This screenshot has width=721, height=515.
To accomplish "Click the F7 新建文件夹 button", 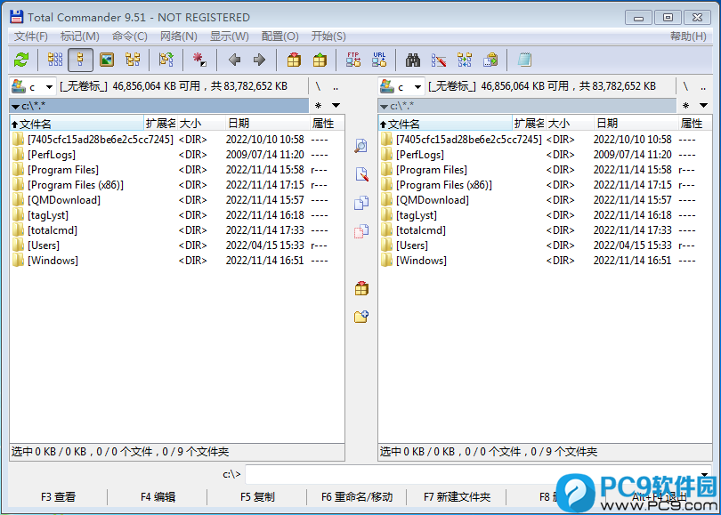I will point(457,496).
